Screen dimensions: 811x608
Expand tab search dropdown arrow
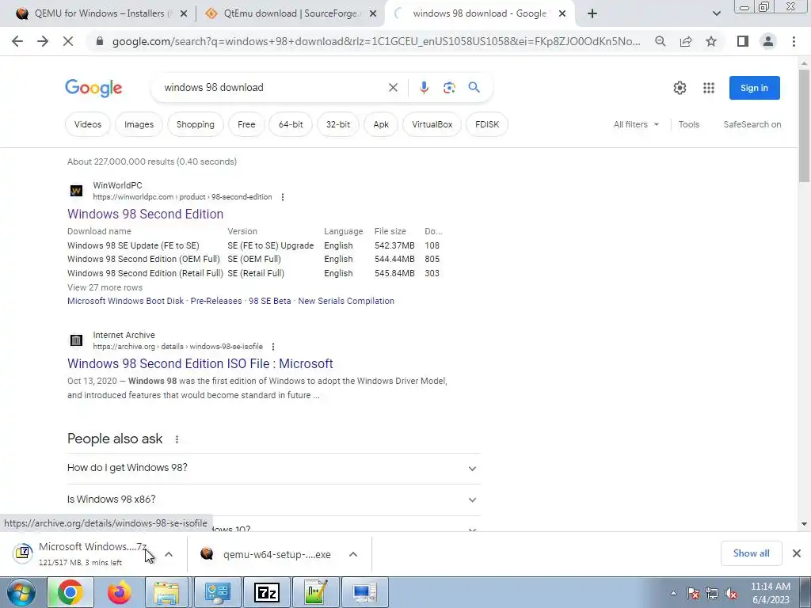click(716, 13)
